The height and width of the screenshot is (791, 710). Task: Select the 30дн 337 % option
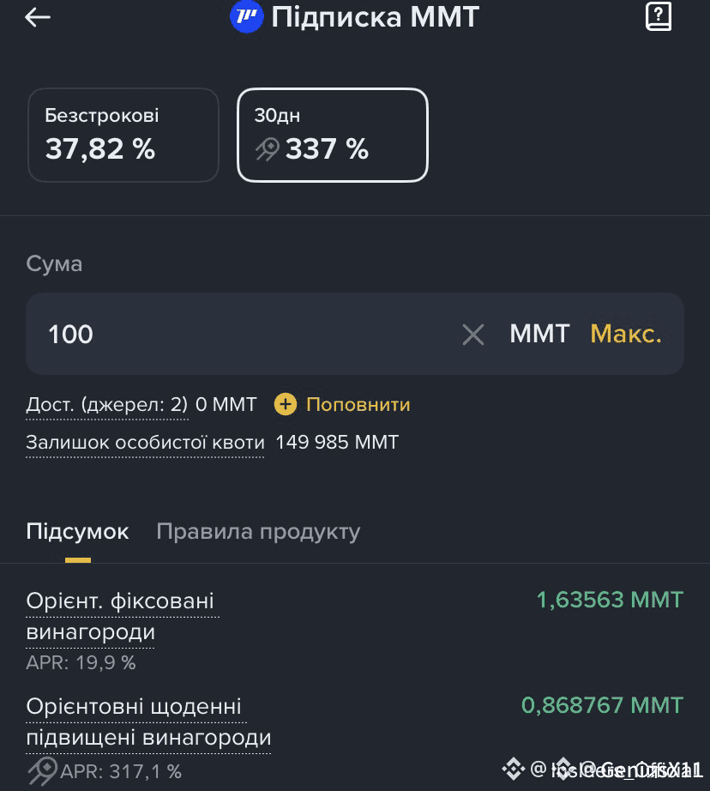pos(333,136)
